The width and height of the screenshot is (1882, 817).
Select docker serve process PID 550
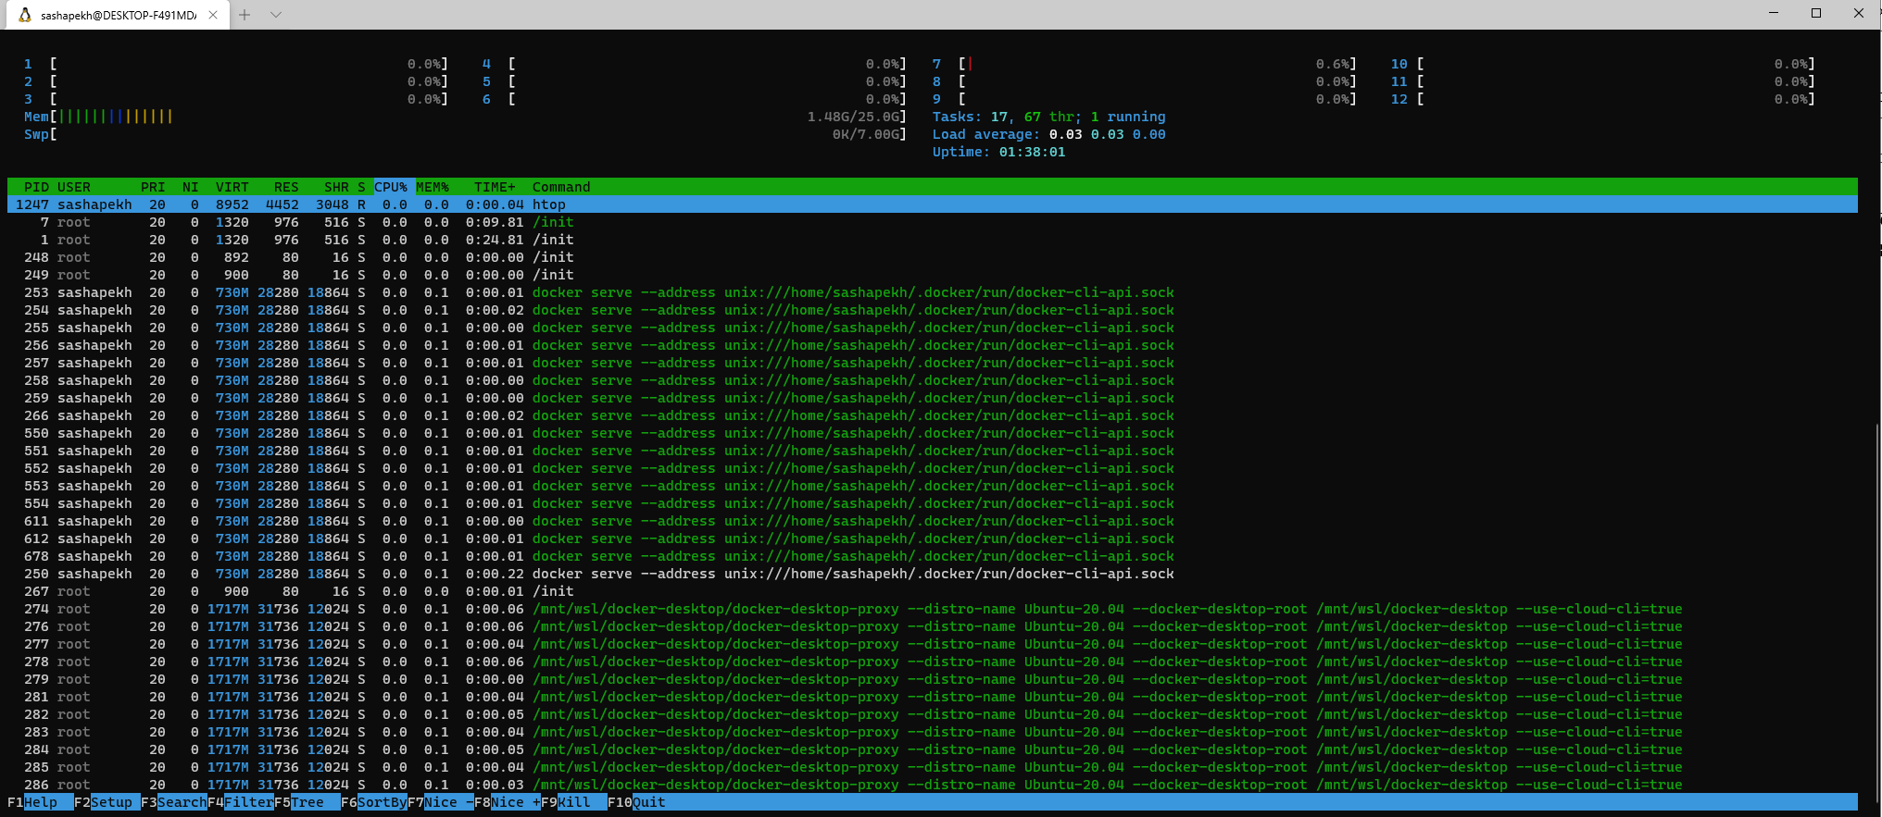click(933, 433)
